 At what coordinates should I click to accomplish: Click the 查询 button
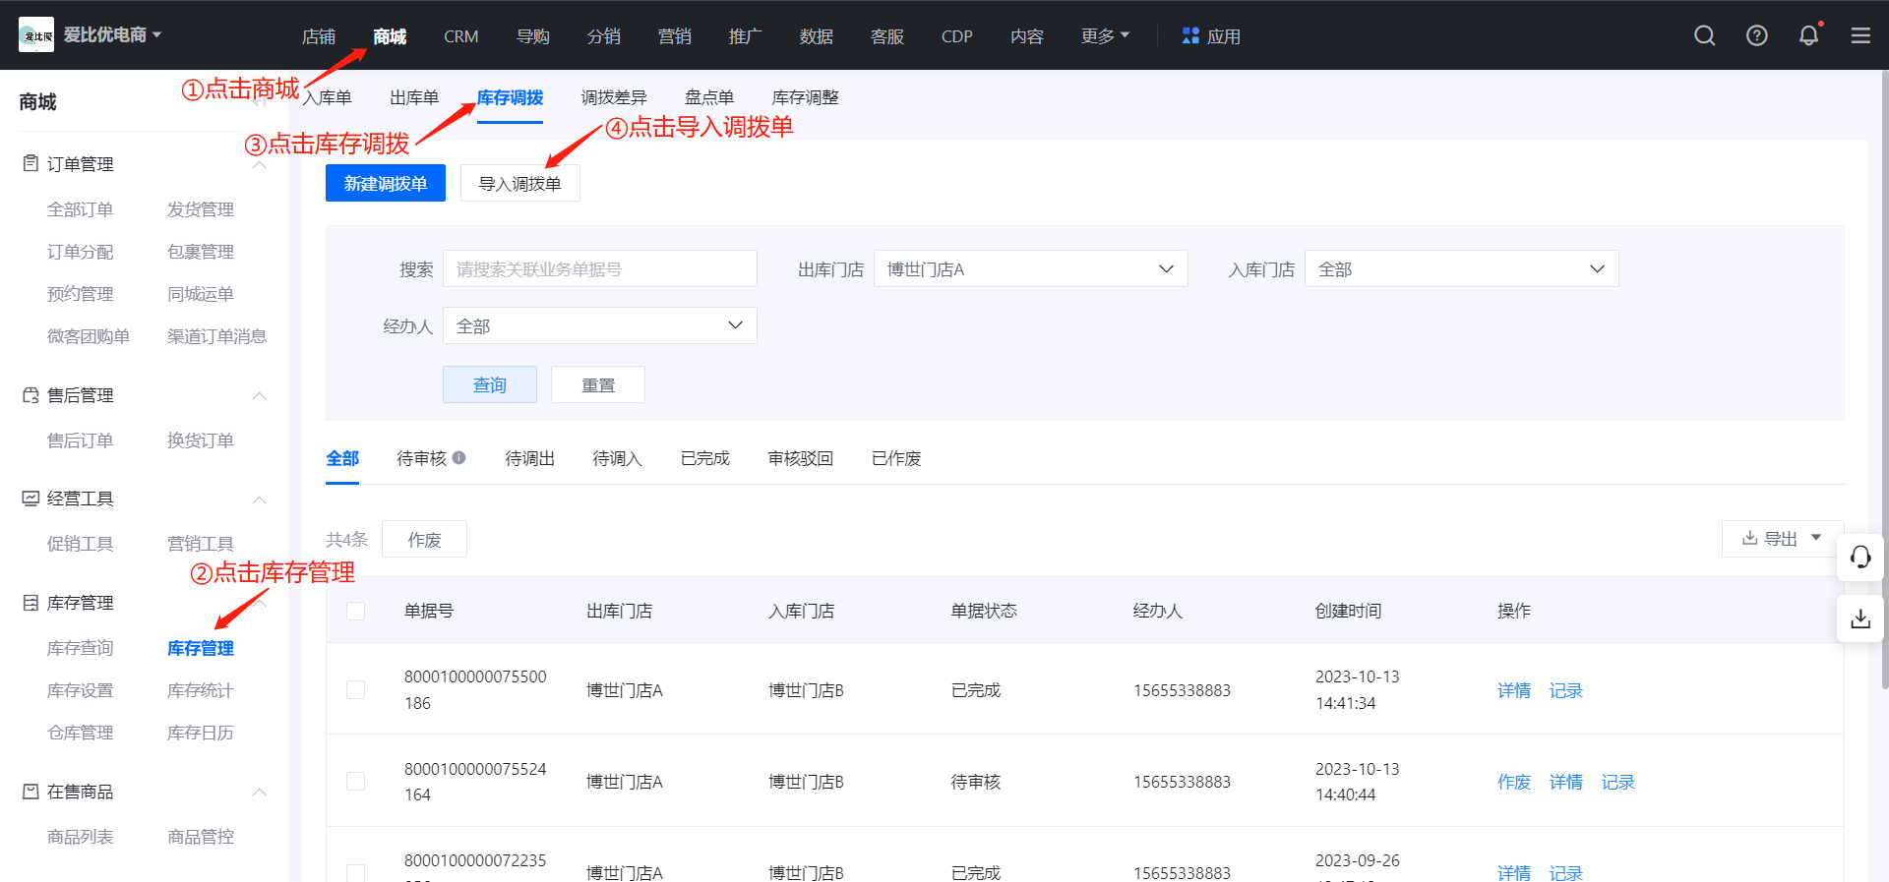490,384
